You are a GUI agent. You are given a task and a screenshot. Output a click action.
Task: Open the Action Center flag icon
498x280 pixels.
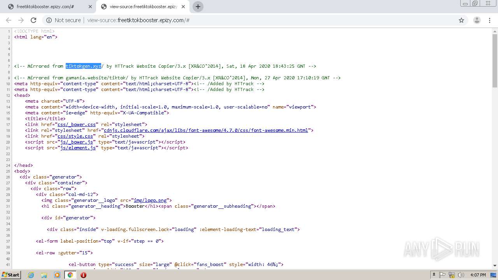coord(443,275)
